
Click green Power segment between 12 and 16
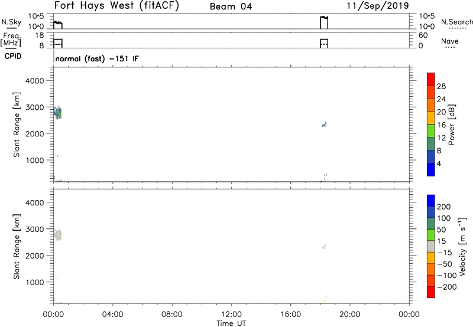coord(431,131)
